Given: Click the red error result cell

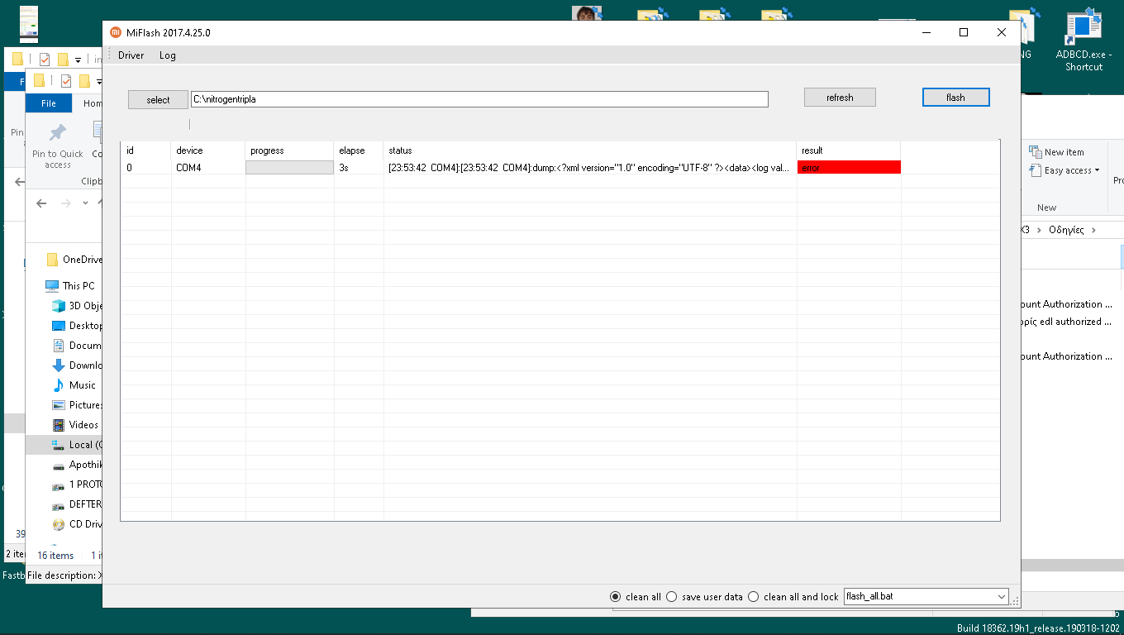Looking at the screenshot, I should [x=849, y=168].
